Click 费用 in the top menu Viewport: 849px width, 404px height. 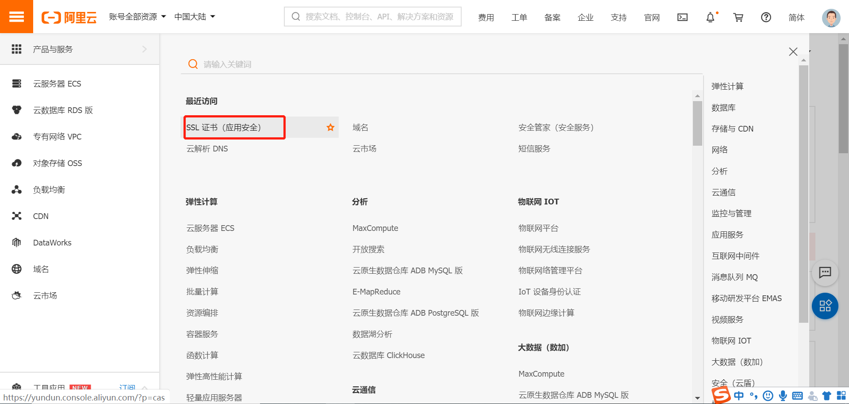(486, 17)
